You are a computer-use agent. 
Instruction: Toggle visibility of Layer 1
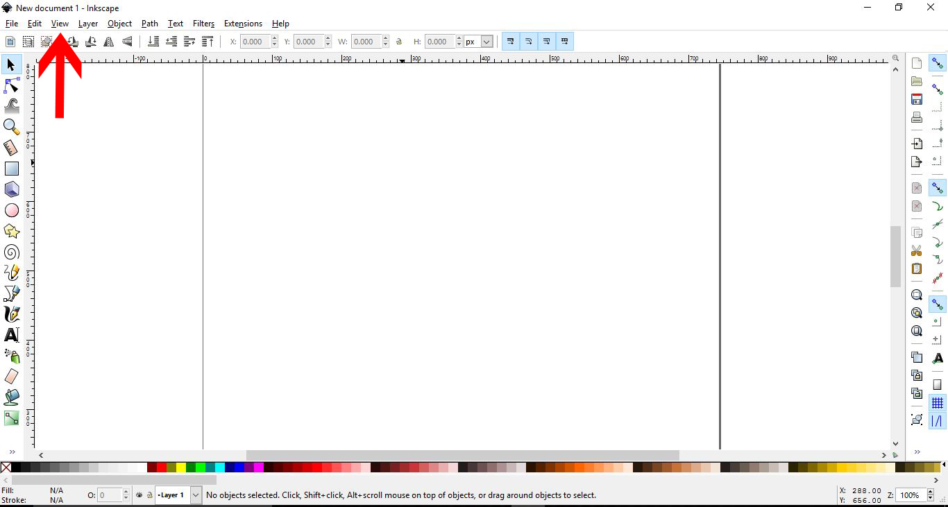pyautogui.click(x=138, y=495)
